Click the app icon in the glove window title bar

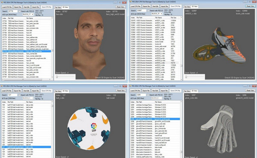pyautogui.click(x=131, y=86)
